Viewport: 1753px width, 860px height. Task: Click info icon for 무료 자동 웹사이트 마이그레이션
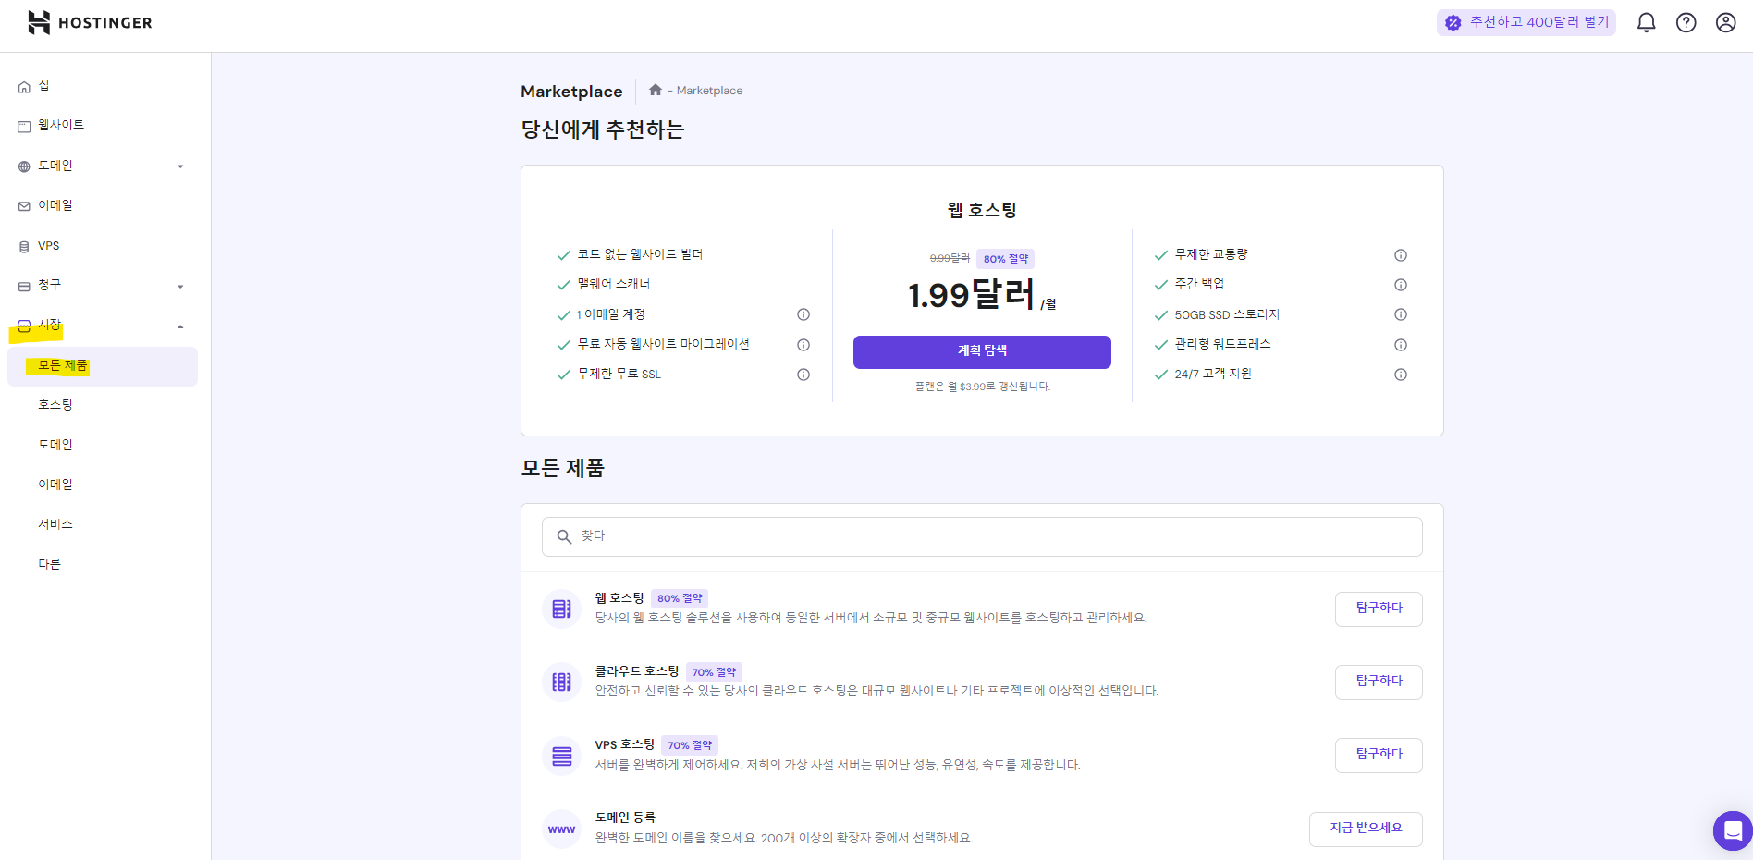click(x=803, y=345)
